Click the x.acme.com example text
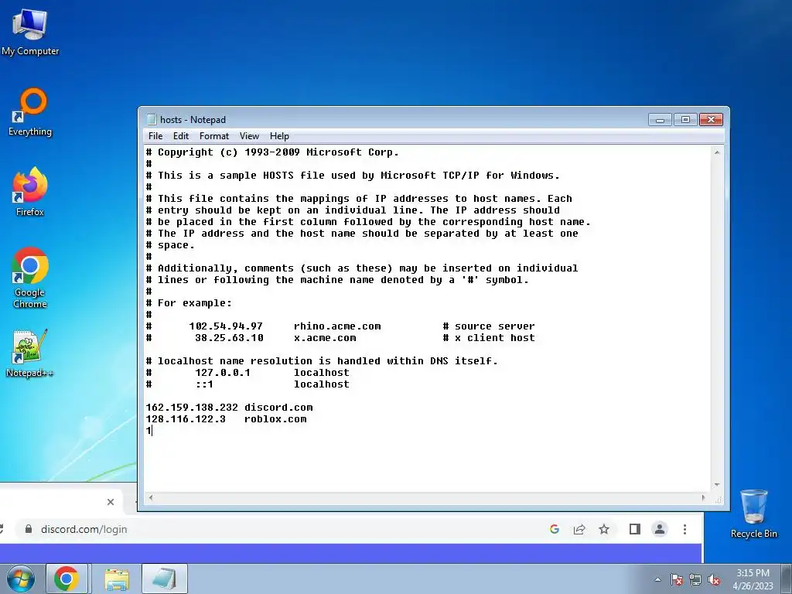This screenshot has height=594, width=792. click(x=325, y=337)
